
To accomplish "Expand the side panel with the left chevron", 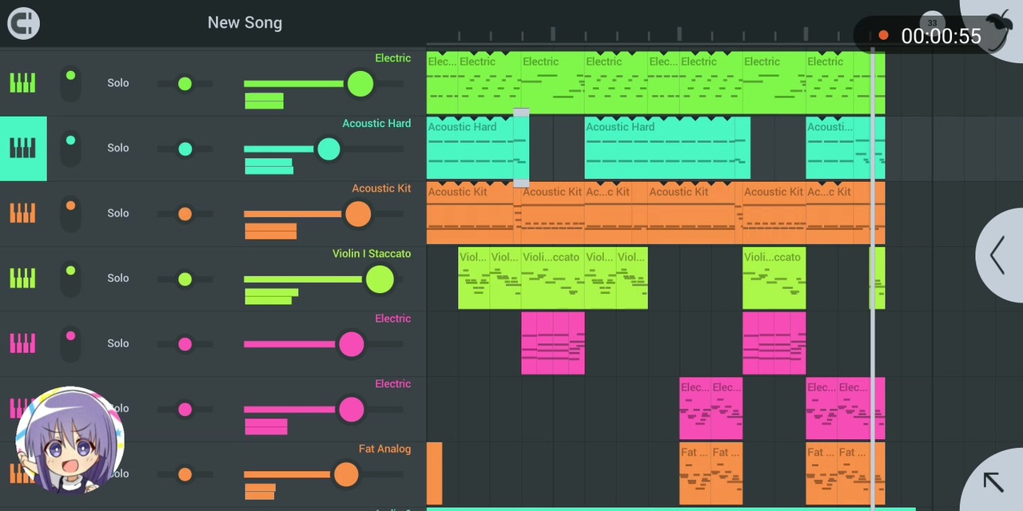I will (x=997, y=255).
